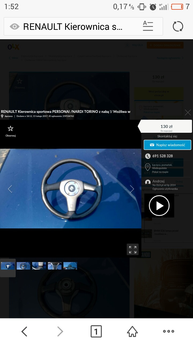Go to browser home page
This screenshot has height=344, width=193.
click(132, 331)
